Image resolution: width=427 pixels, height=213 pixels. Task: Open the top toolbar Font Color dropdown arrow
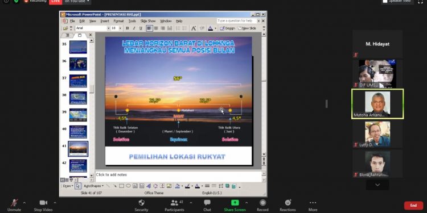(215, 28)
